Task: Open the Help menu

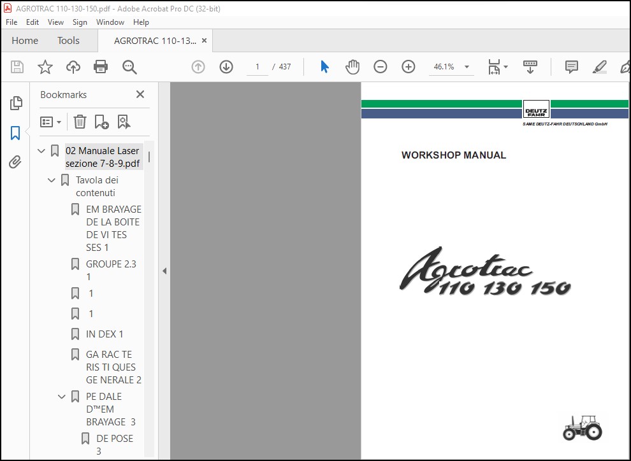Action: (141, 22)
